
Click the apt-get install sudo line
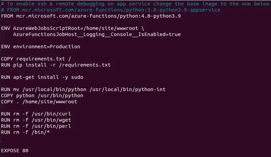coord(42,77)
